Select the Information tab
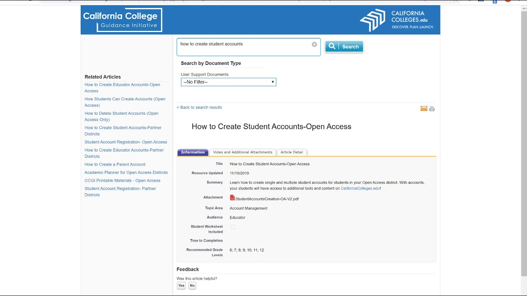527x296 pixels. (x=193, y=152)
